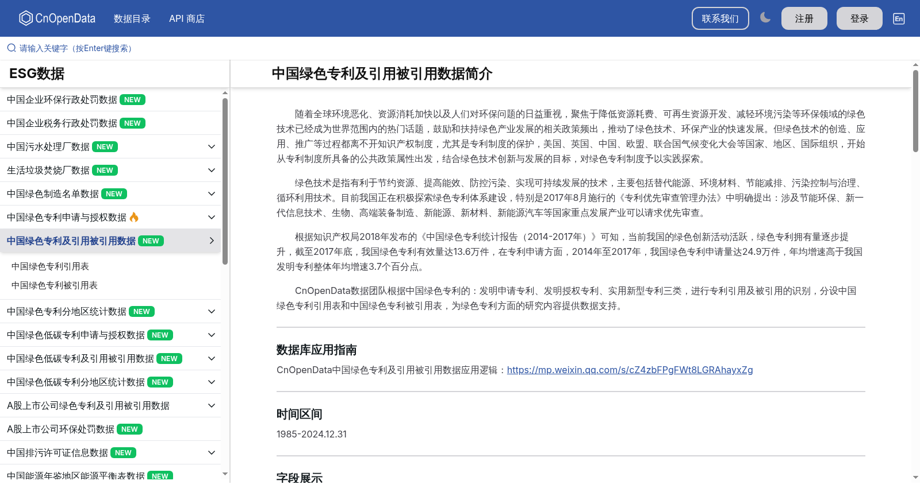
Task: Click main page scrollbar down arrow
Action: [915, 477]
